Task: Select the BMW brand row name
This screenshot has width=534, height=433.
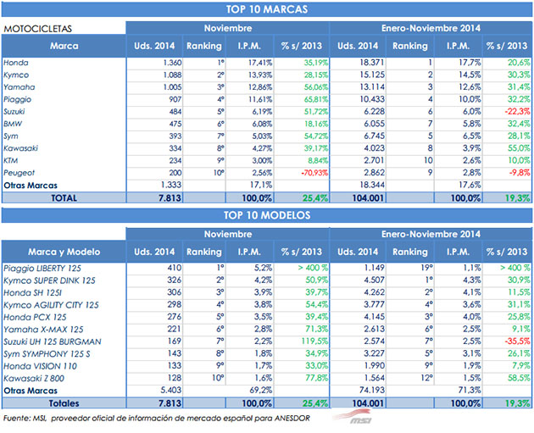Action: 13,124
